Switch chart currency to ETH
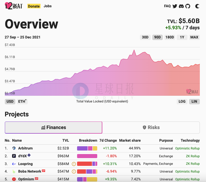 (22, 102)
